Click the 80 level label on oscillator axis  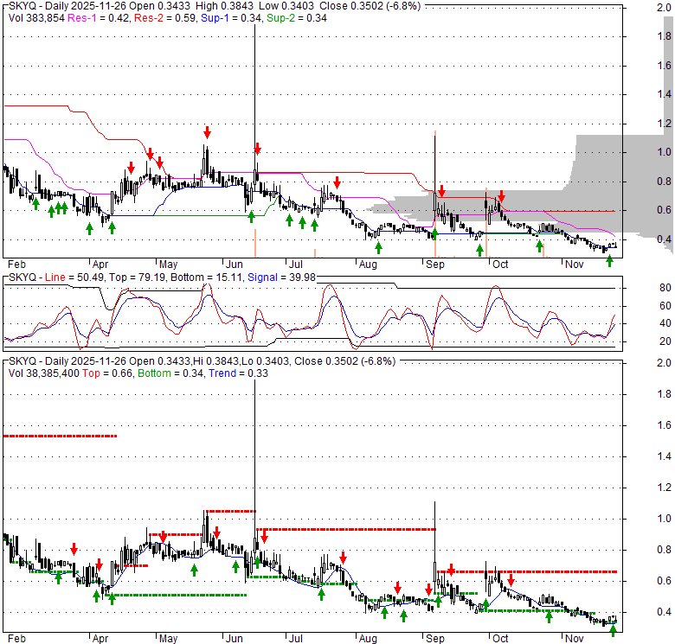click(665, 288)
